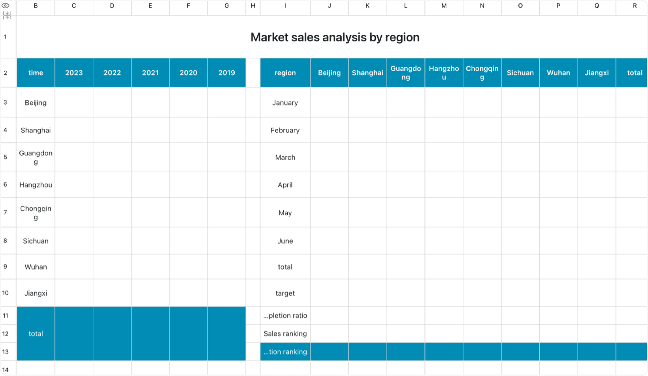The height and width of the screenshot is (376, 648).
Task: Click the 'Wuhan' column header in row 2
Action: click(x=558, y=73)
